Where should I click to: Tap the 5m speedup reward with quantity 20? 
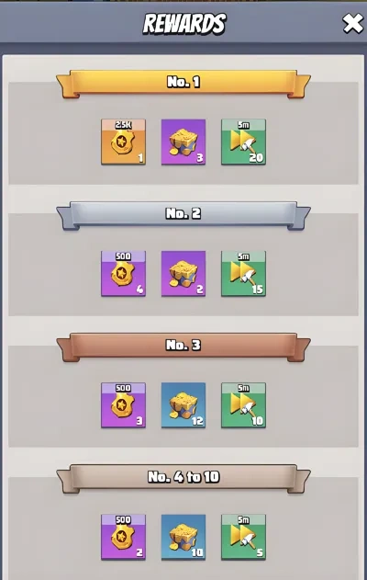pos(243,142)
